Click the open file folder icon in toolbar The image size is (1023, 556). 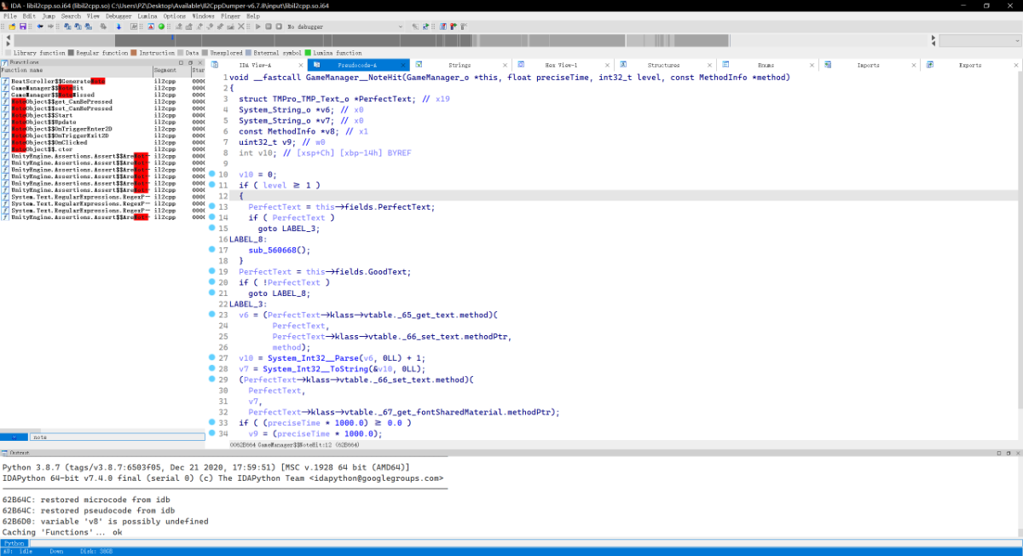[x=12, y=26]
